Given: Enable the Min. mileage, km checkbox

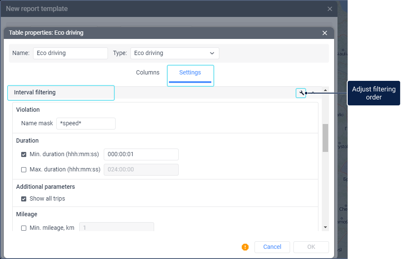Looking at the screenshot, I should [24, 228].
